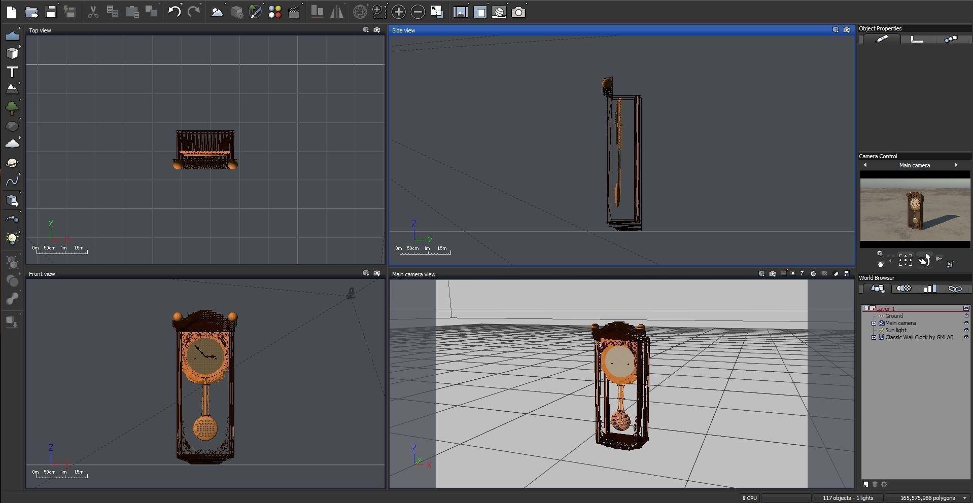Select the light bulb tool

tap(12, 238)
